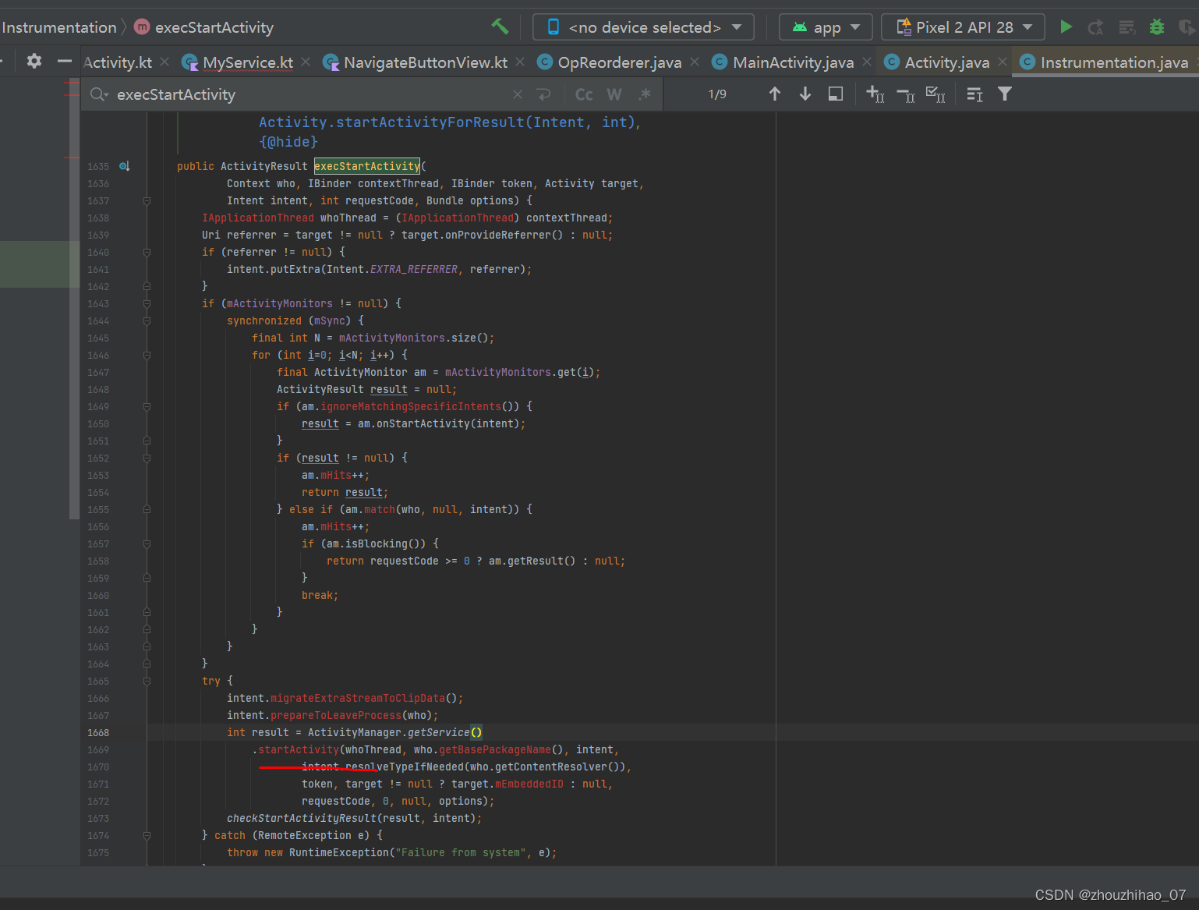
Task: Open the app run configuration dropdown
Action: click(x=826, y=27)
